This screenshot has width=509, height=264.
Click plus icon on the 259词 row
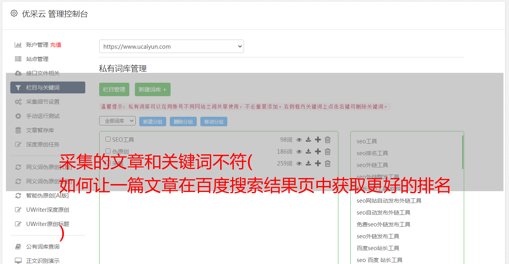318,163
